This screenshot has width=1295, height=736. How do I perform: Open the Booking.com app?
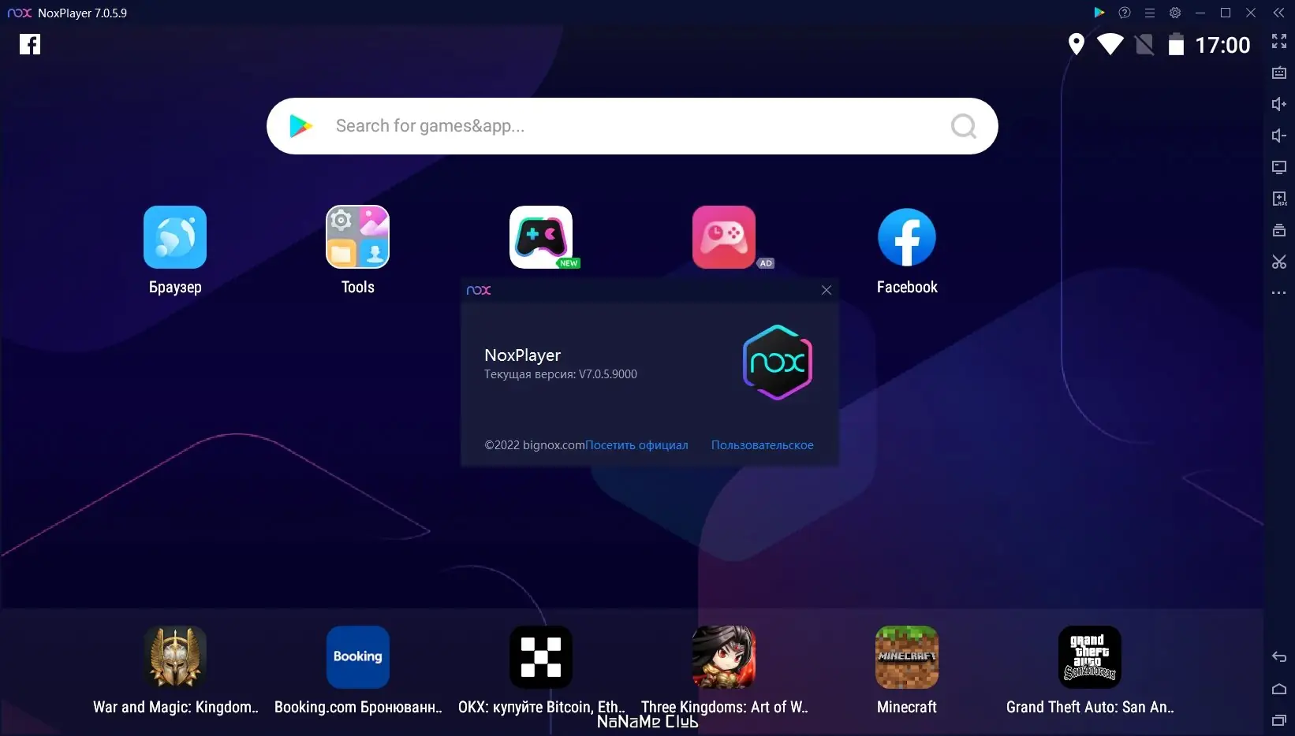(358, 657)
